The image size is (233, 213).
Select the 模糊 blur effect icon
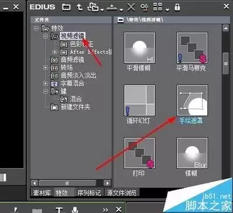tap(192, 153)
